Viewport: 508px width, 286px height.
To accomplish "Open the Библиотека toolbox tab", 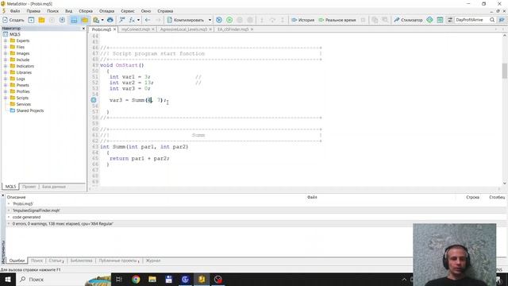I will point(81,261).
